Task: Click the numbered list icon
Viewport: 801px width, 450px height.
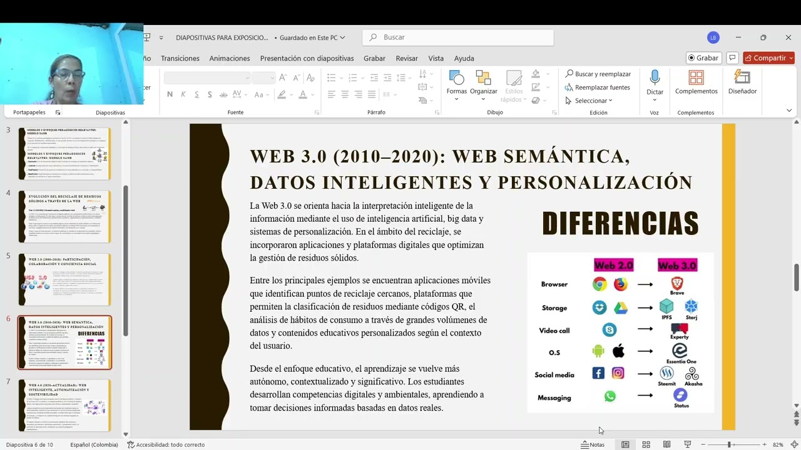Action: [353, 77]
